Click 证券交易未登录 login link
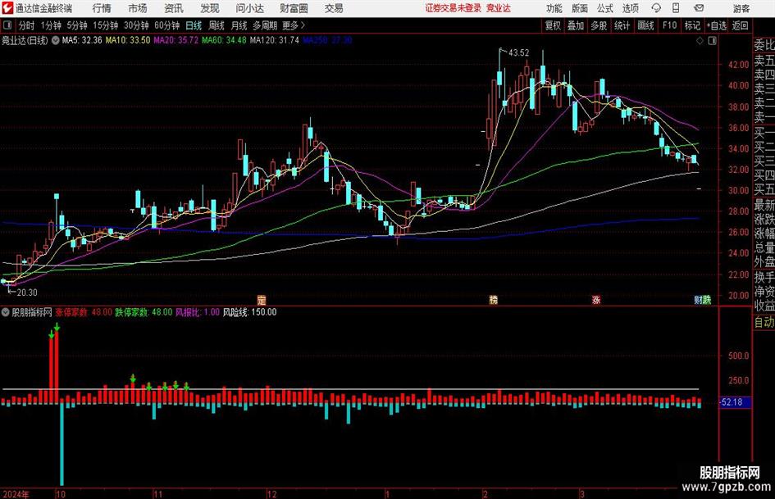The image size is (775, 499). point(454,8)
